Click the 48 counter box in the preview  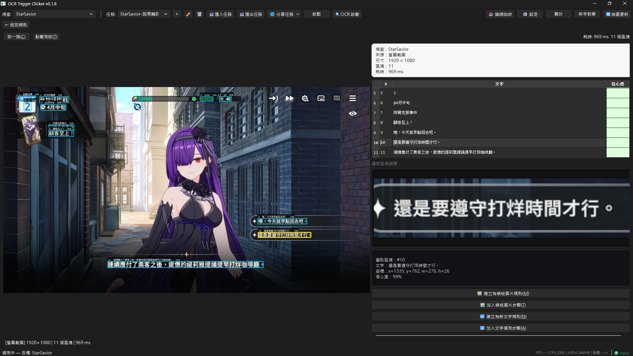pos(226,99)
